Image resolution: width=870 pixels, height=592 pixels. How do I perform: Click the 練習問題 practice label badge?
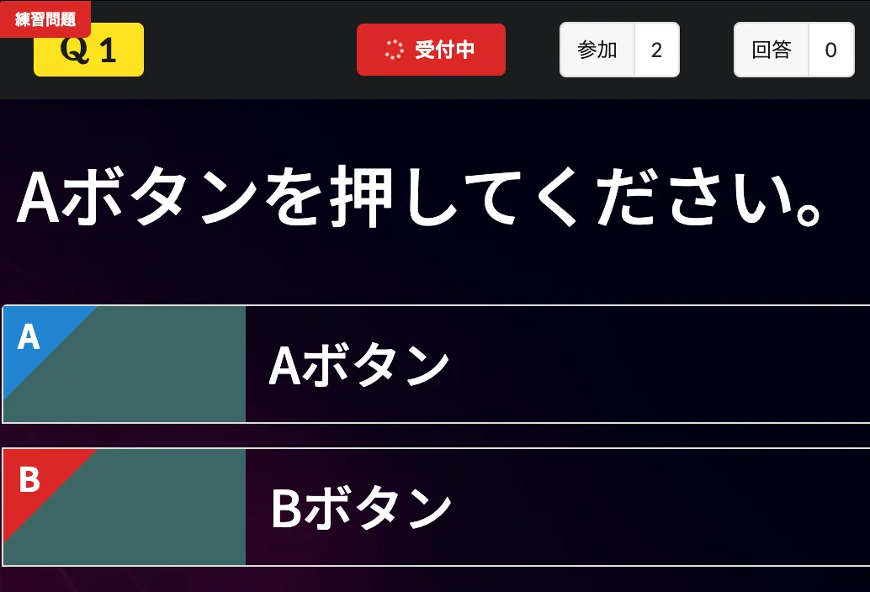(x=44, y=17)
